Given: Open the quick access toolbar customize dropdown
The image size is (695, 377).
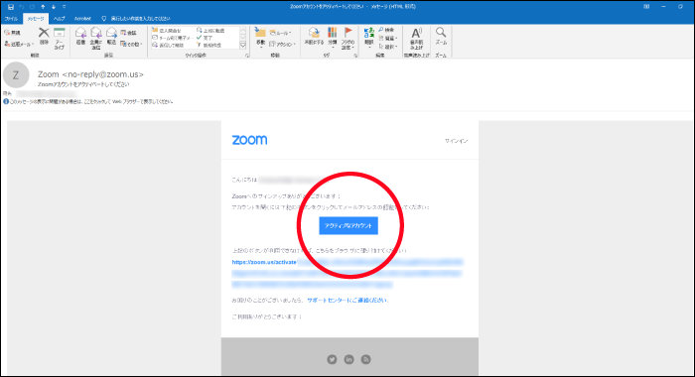Looking at the screenshot, I should tap(65, 7).
